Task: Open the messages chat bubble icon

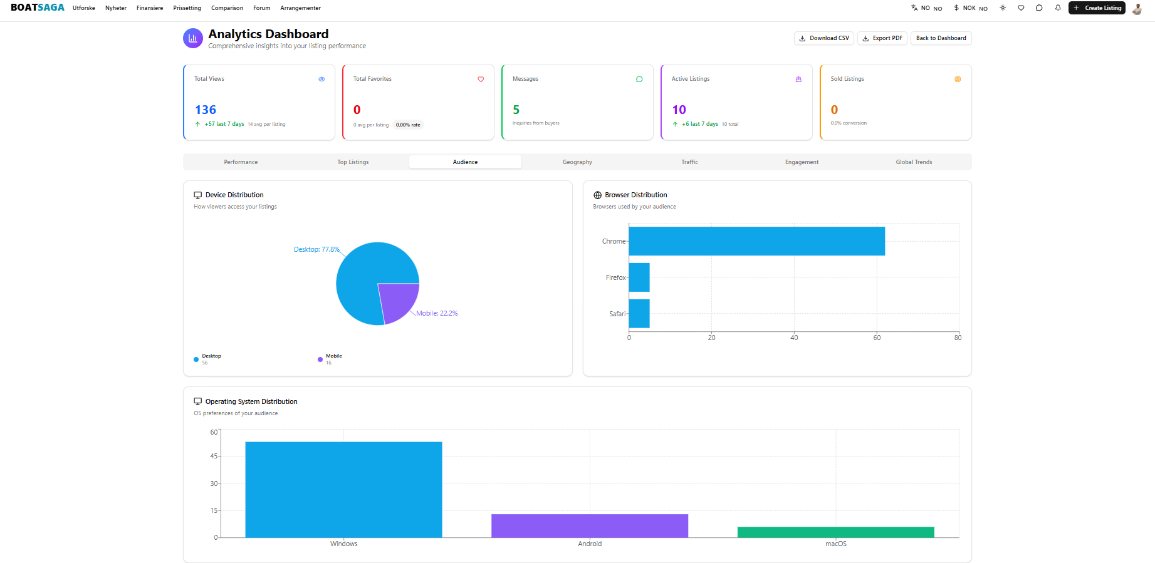Action: pos(1039,8)
